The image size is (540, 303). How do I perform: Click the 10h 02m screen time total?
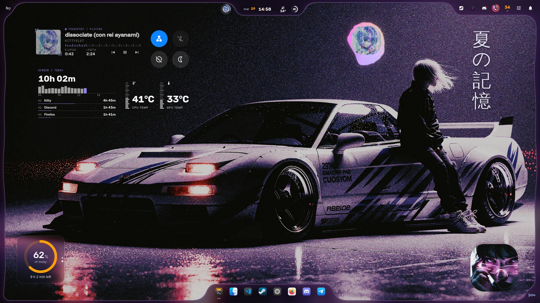pyautogui.click(x=57, y=79)
